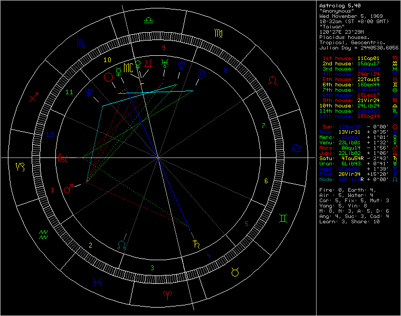The width and height of the screenshot is (401, 316).
Task: Click house number 9 in the wheel
Action: 164,48
